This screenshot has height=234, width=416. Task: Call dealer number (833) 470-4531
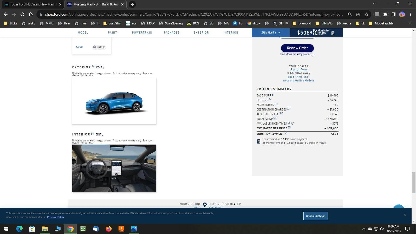[299, 77]
